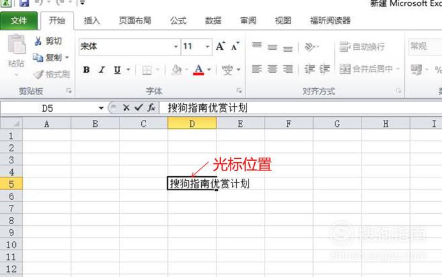Align text right

click(288, 69)
